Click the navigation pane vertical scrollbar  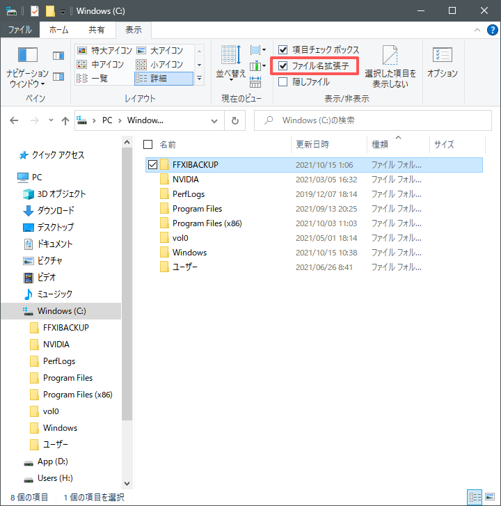click(x=126, y=278)
